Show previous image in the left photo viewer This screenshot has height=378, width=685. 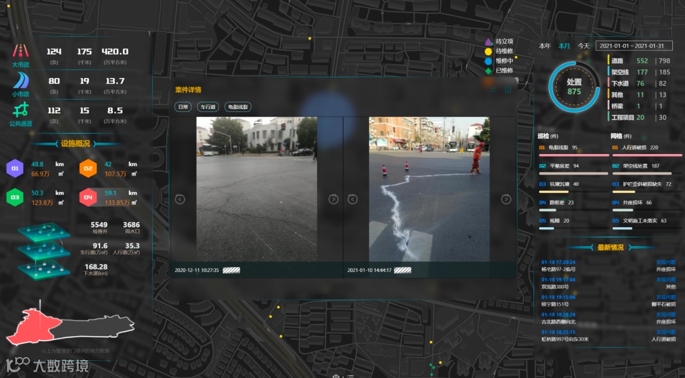pyautogui.click(x=180, y=199)
